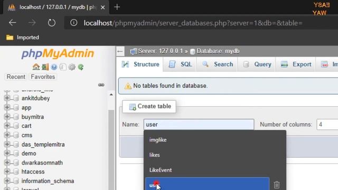
Task: Click the log out (exit door) icon
Action: 45,67
